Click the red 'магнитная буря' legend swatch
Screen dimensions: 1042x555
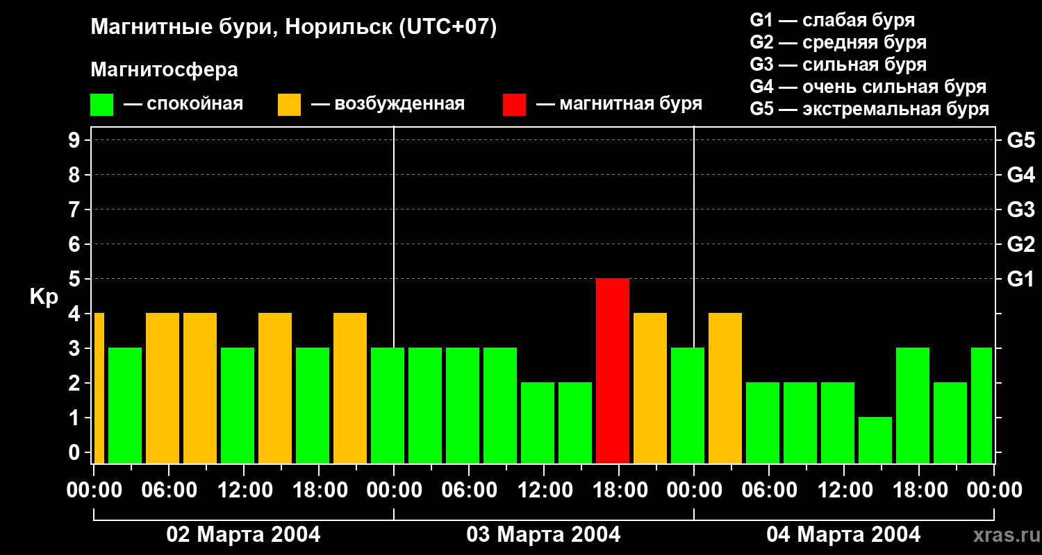[x=514, y=105]
